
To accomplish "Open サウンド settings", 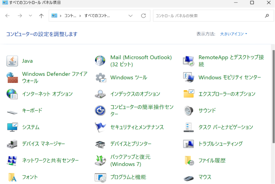I will click(x=207, y=110).
